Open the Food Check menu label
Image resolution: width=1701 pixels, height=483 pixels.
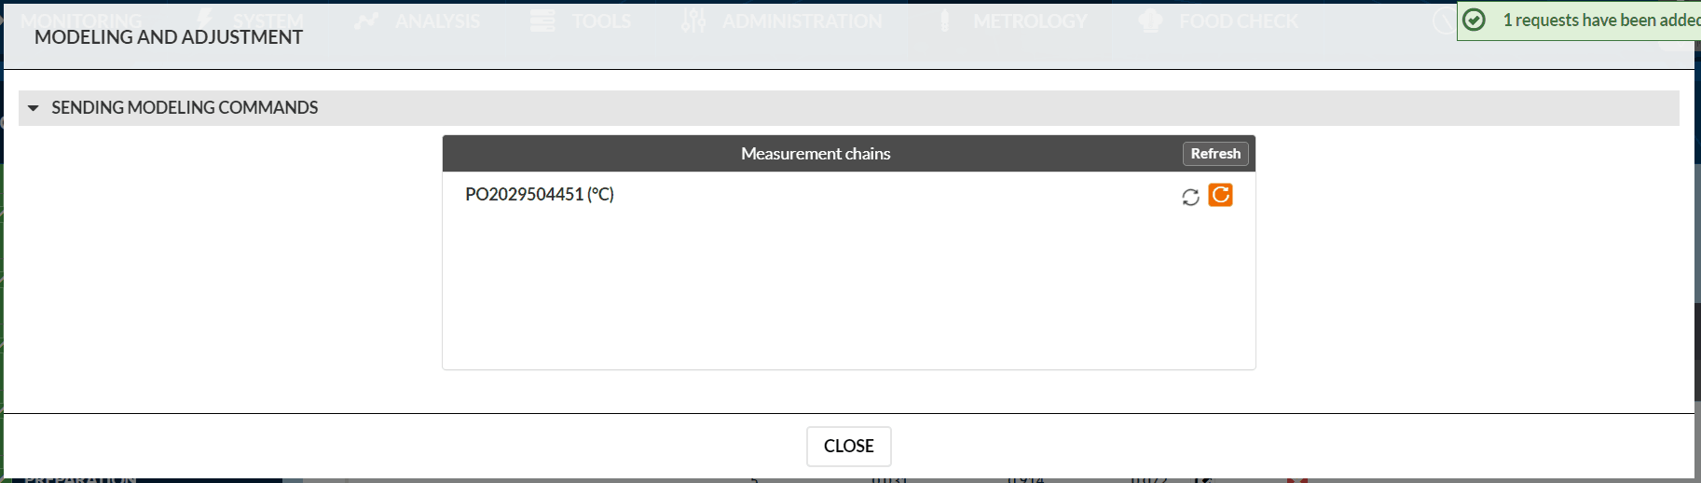(1238, 21)
